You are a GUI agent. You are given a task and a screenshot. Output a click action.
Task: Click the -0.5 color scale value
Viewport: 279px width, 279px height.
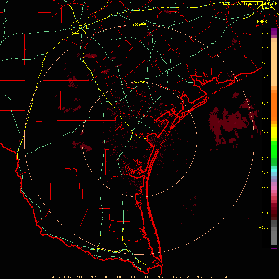click(264, 214)
